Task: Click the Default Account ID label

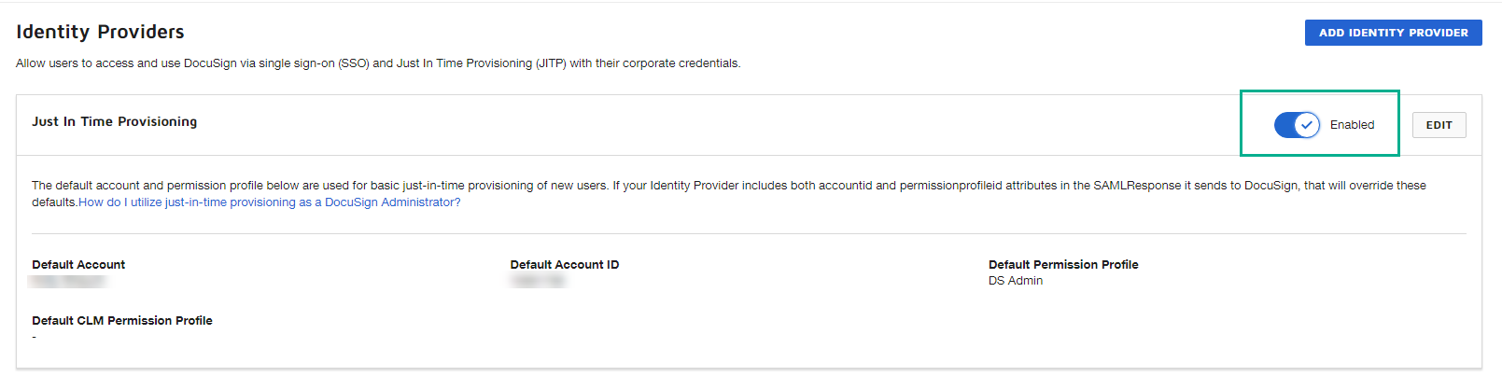Action: [x=564, y=265]
